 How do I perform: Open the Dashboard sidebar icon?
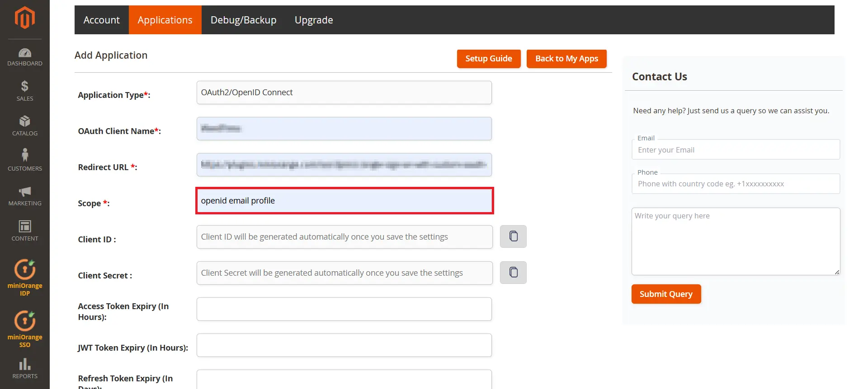pos(25,57)
